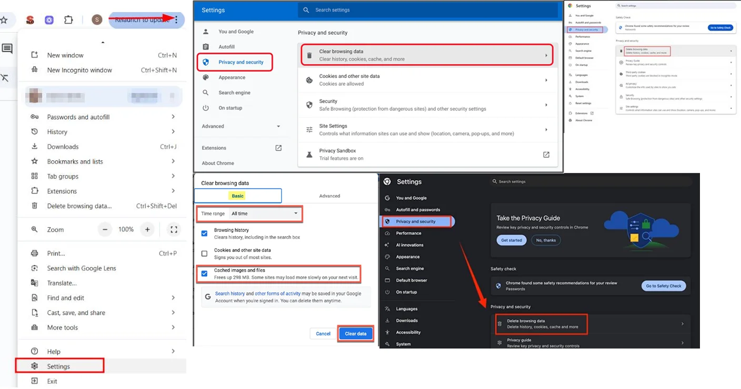
Task: Click the System wrench icon in the dark Settings sidebar
Action: [387, 344]
